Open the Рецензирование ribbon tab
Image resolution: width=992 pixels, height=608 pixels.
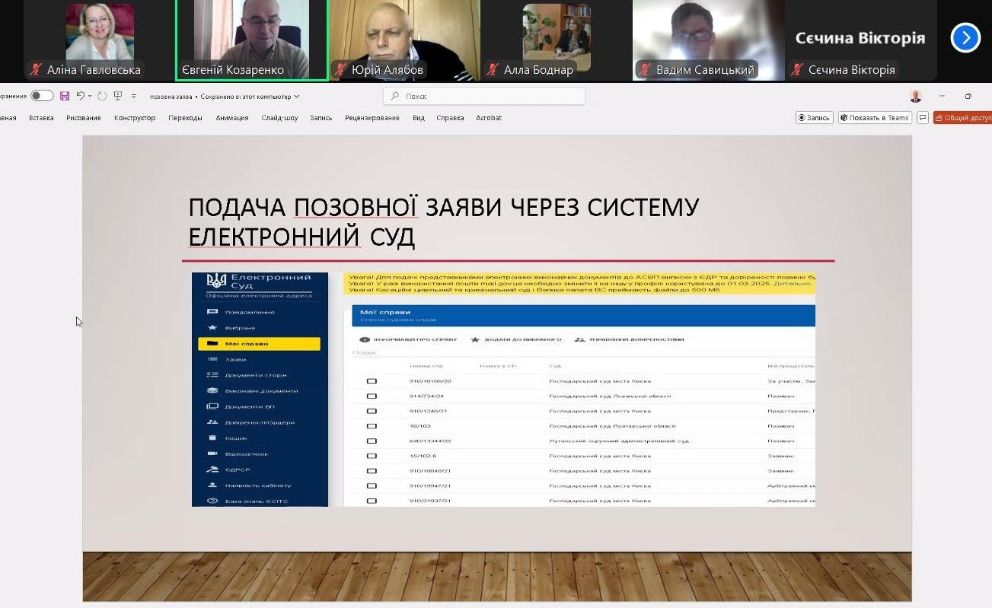[x=372, y=118]
